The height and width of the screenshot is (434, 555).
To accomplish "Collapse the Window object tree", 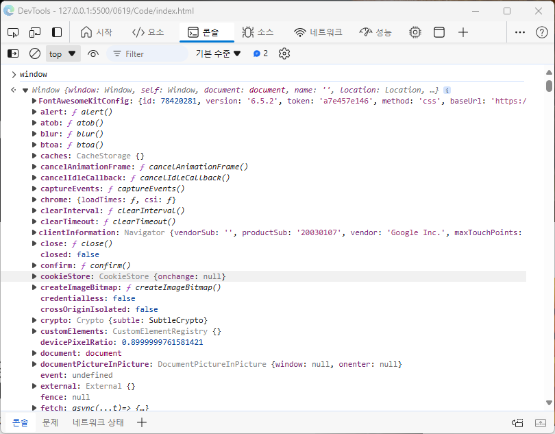I will tap(25, 90).
